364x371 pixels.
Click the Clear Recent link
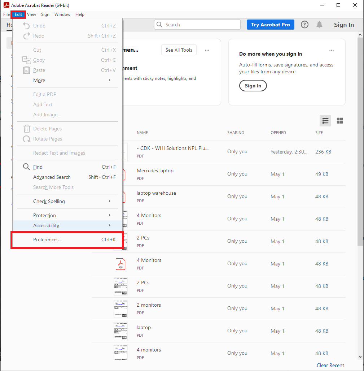click(x=330, y=365)
